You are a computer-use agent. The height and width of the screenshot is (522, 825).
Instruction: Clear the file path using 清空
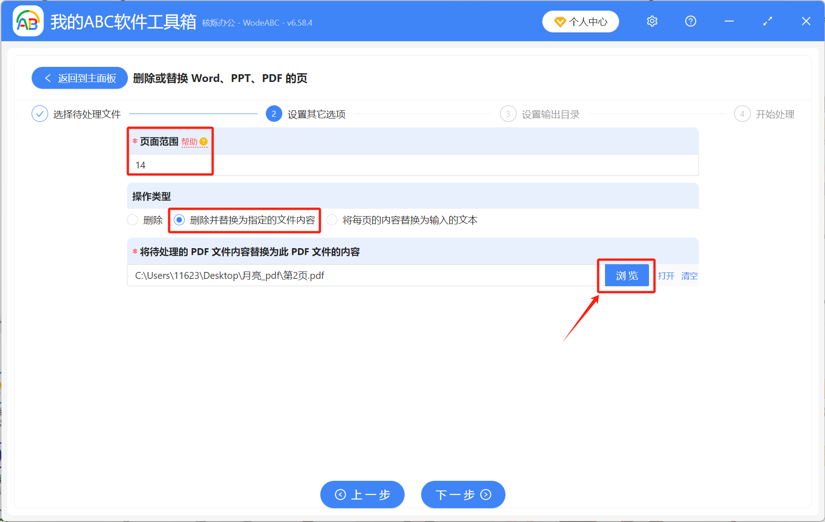coord(689,275)
